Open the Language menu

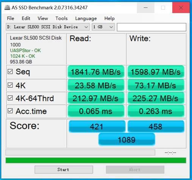click(86, 18)
